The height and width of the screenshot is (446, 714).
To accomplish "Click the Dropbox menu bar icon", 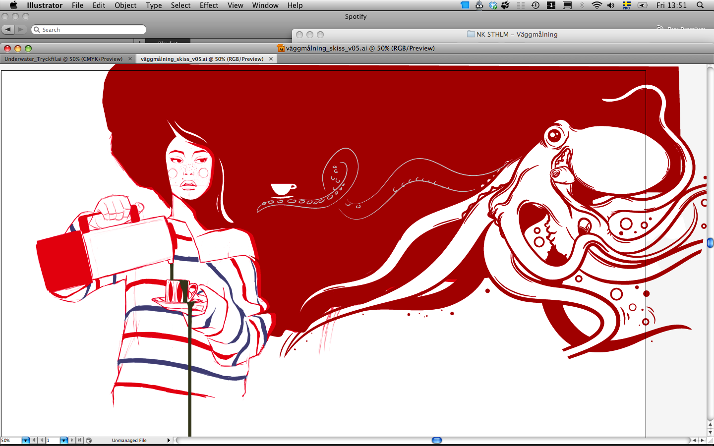I will tap(493, 5).
